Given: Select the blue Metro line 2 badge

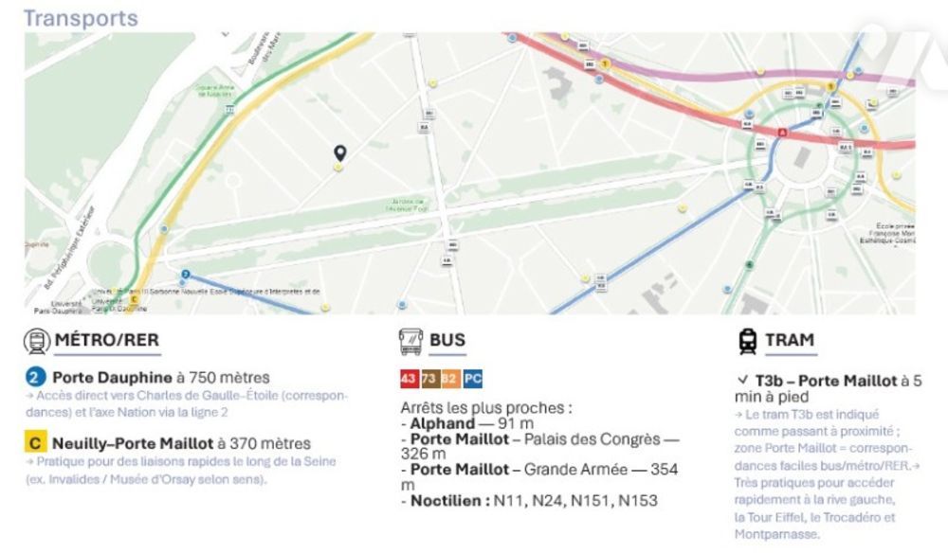Looking at the screenshot, I should (36, 378).
